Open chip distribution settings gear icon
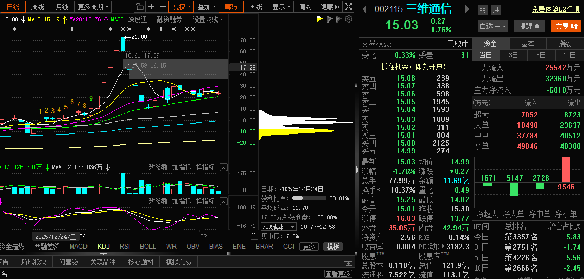584x279 pixels. pyautogui.click(x=349, y=19)
